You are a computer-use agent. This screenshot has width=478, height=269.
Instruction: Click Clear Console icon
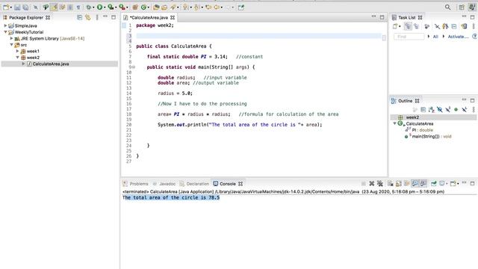[390, 184]
